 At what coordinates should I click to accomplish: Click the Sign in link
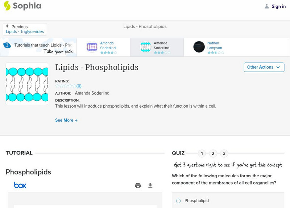click(x=278, y=6)
